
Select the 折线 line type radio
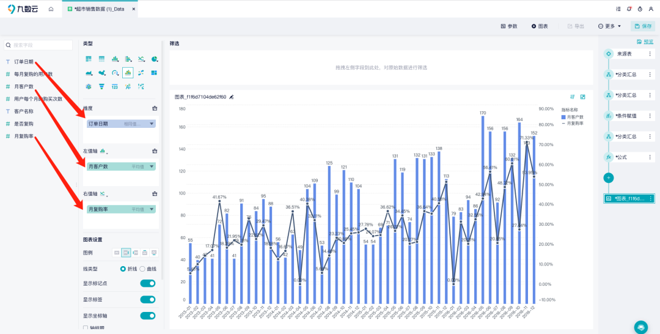123,269
